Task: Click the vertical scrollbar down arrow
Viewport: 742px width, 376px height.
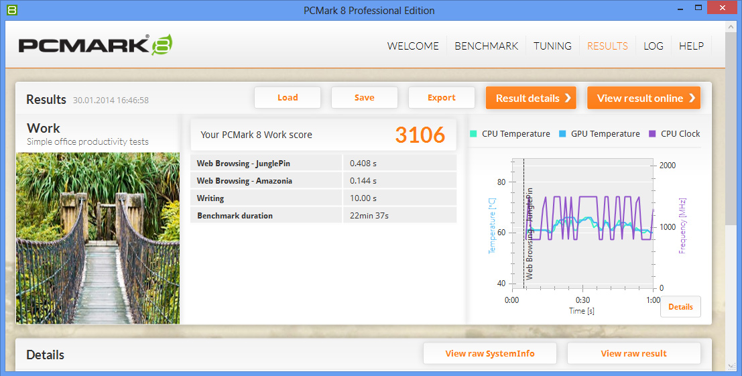Action: pyautogui.click(x=731, y=366)
